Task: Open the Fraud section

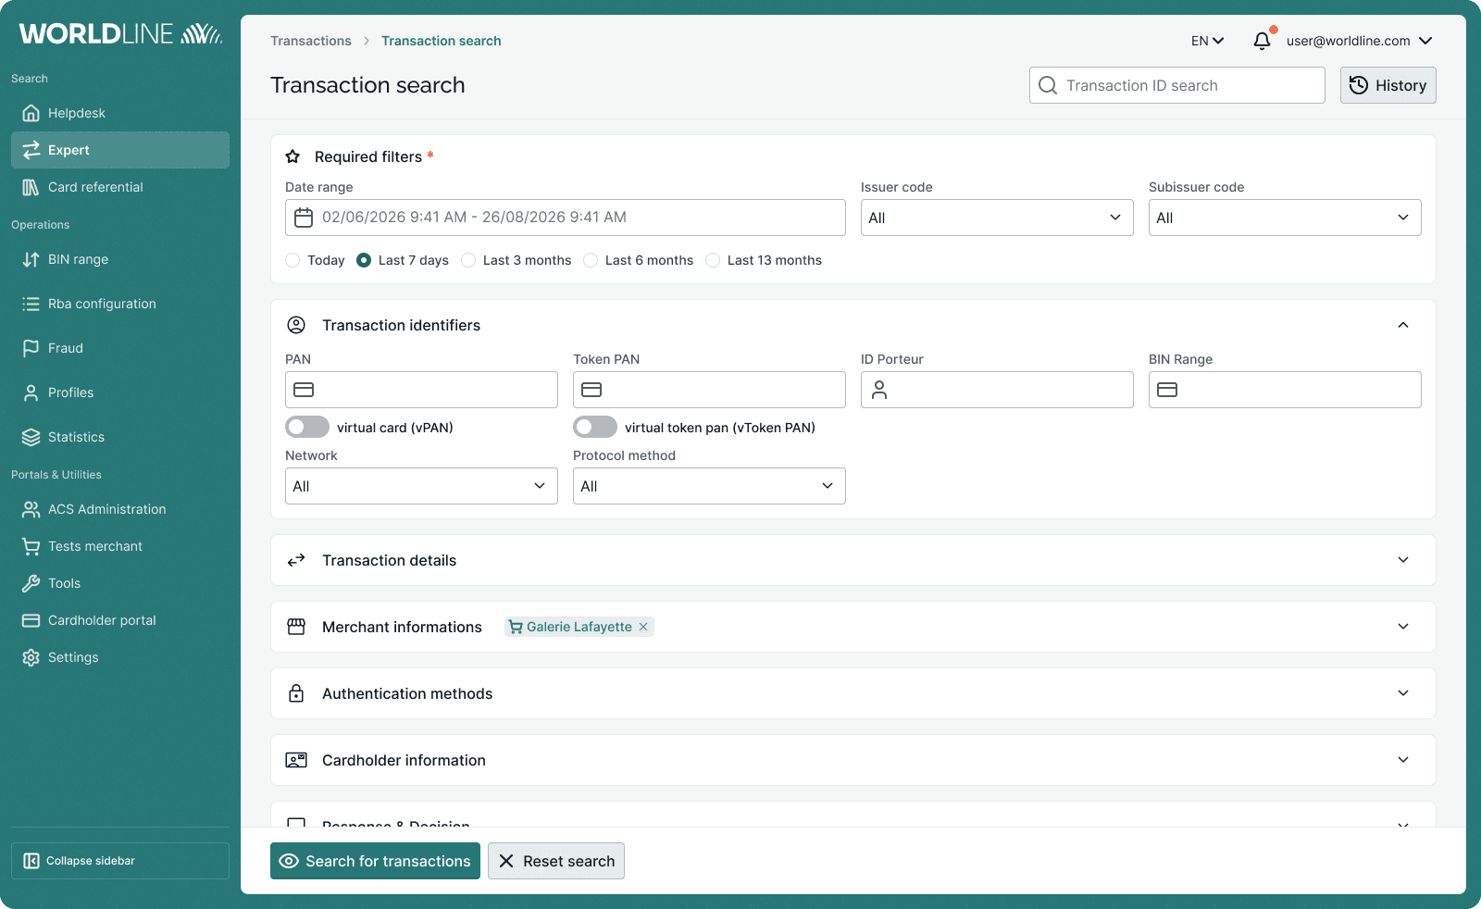Action: [120, 348]
